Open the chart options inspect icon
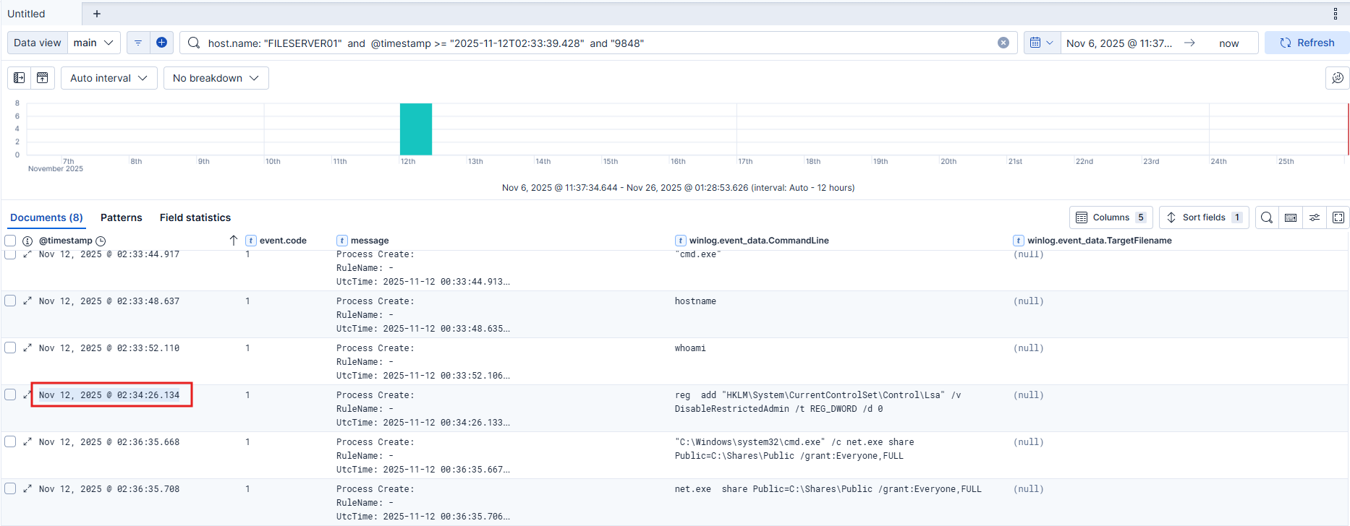 (x=1337, y=78)
